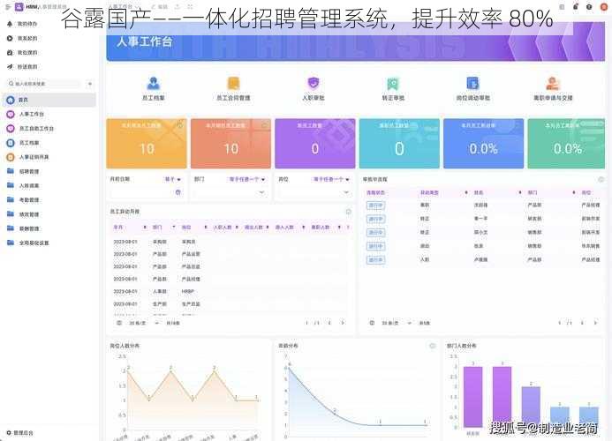The height and width of the screenshot is (441, 612).
Task: Click 进行中 tag in the 入职 row
Action: point(375,259)
